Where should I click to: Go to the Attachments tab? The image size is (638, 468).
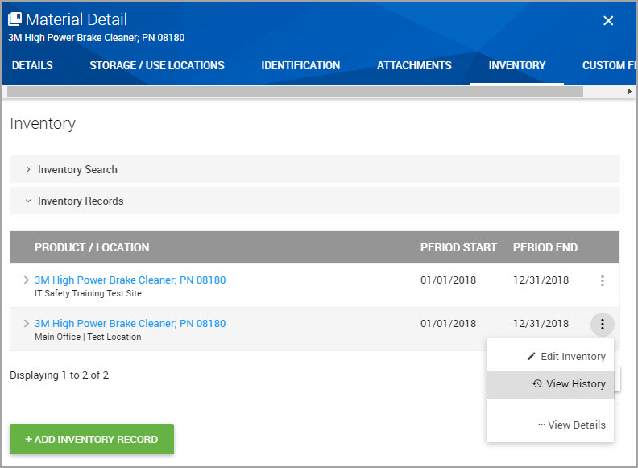click(414, 65)
